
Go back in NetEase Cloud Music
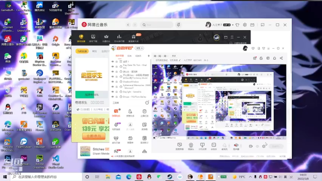tap(128, 25)
